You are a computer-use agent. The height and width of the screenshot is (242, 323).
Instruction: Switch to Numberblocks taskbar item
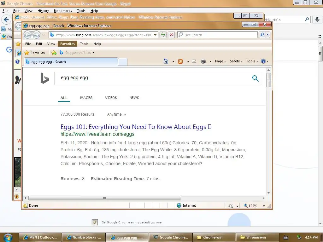coord(84,237)
